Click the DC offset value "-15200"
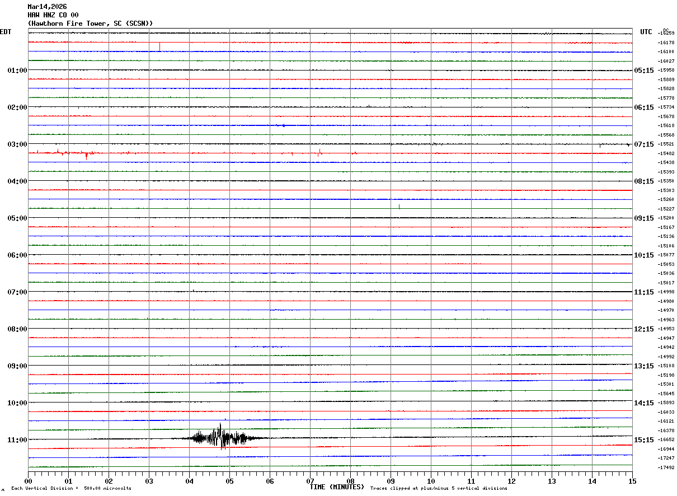This screenshot has width=677, height=496. [x=666, y=218]
